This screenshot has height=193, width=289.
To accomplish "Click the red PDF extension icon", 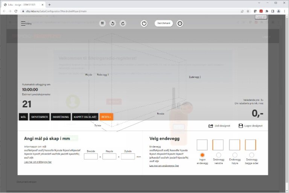I will 261,11.
